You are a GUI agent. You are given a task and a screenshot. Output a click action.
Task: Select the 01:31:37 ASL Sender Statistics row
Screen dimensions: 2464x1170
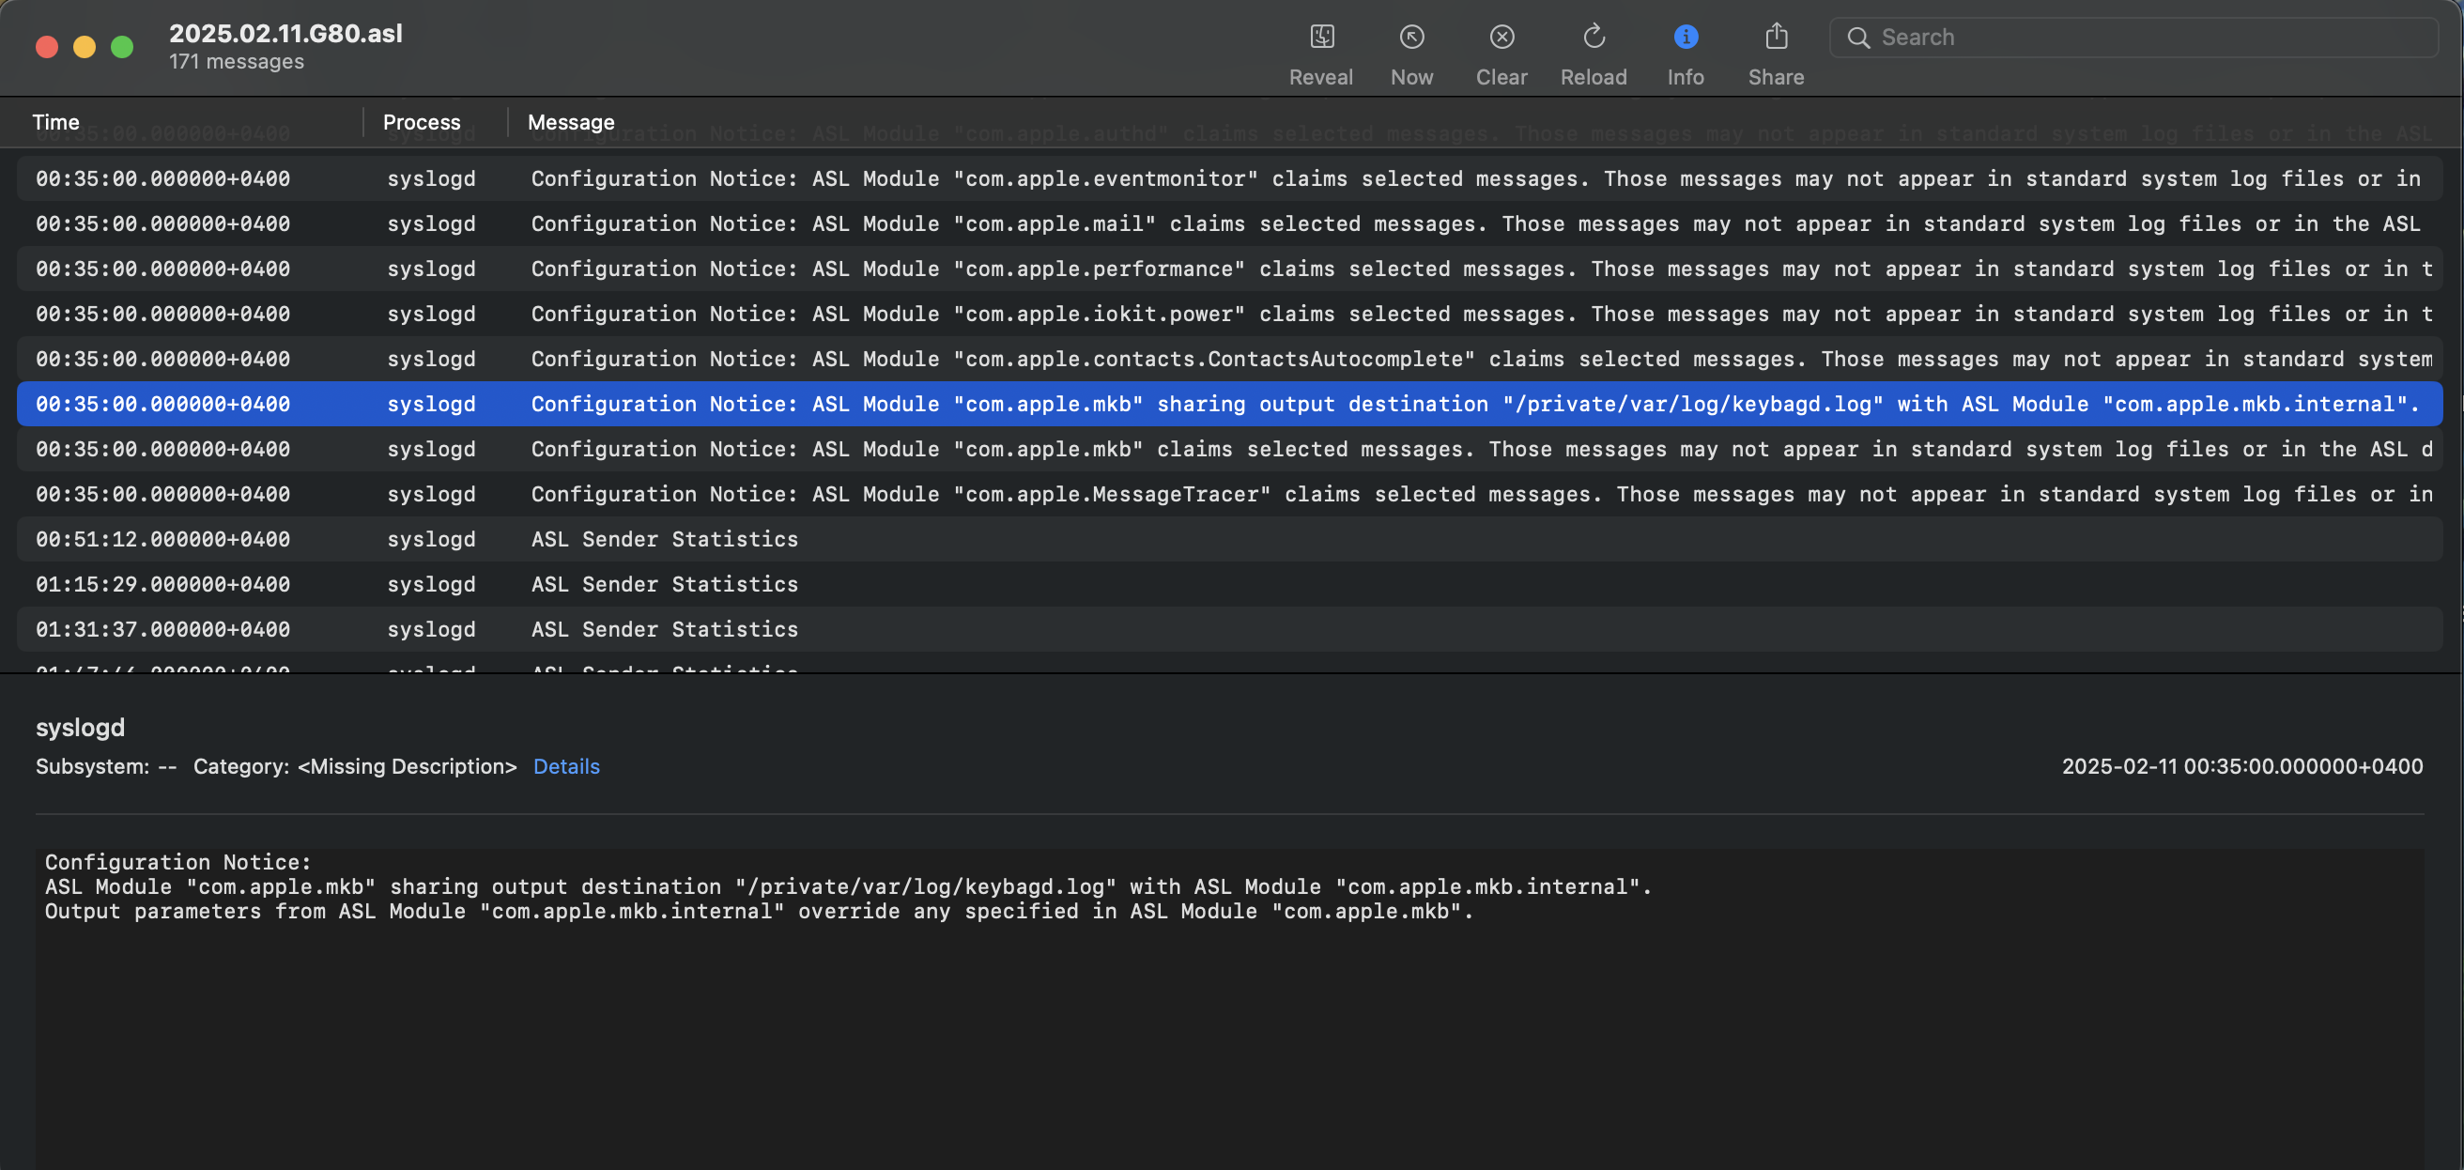coord(1229,628)
